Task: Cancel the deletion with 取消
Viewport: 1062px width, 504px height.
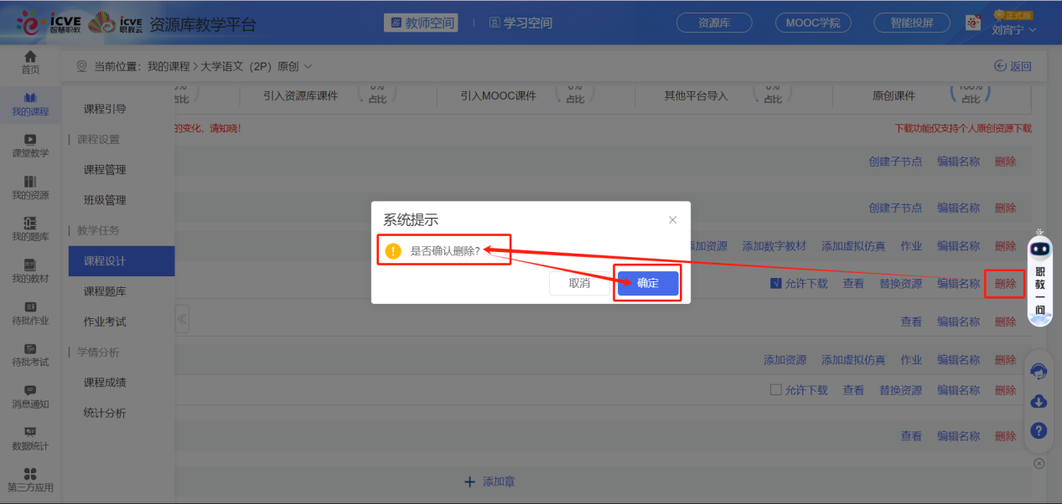Action: pyautogui.click(x=580, y=284)
